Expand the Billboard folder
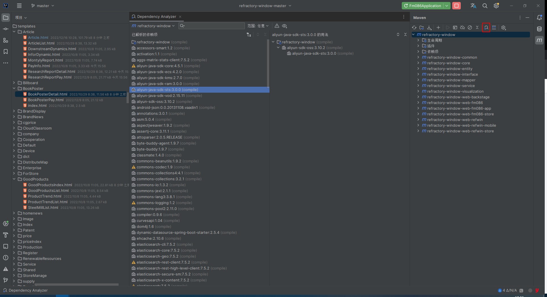This screenshot has width=547, height=297. pyautogui.click(x=14, y=83)
